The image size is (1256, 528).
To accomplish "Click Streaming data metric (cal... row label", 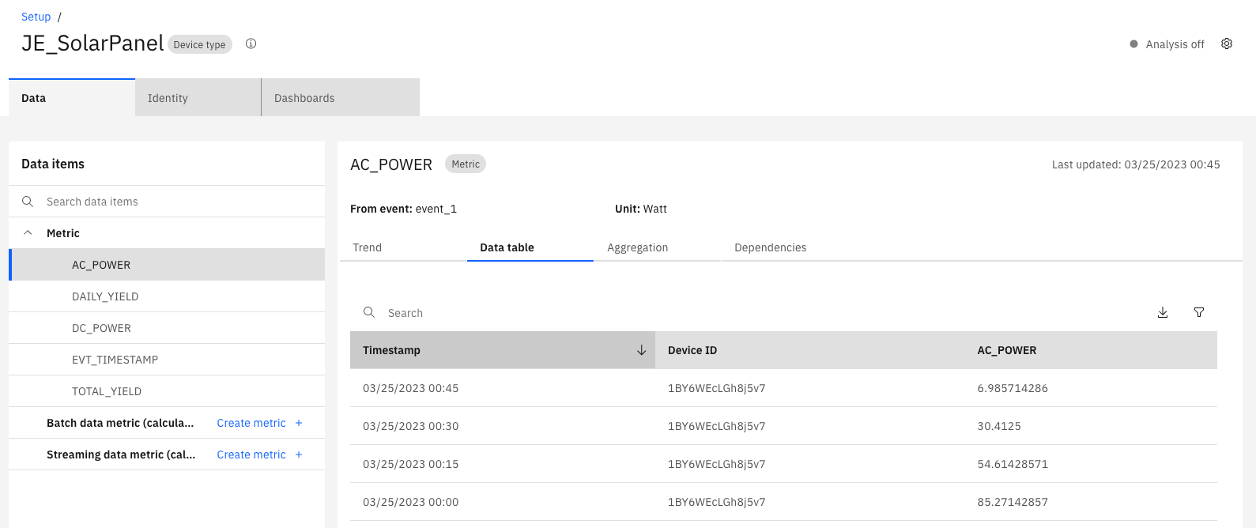I will tap(121, 454).
